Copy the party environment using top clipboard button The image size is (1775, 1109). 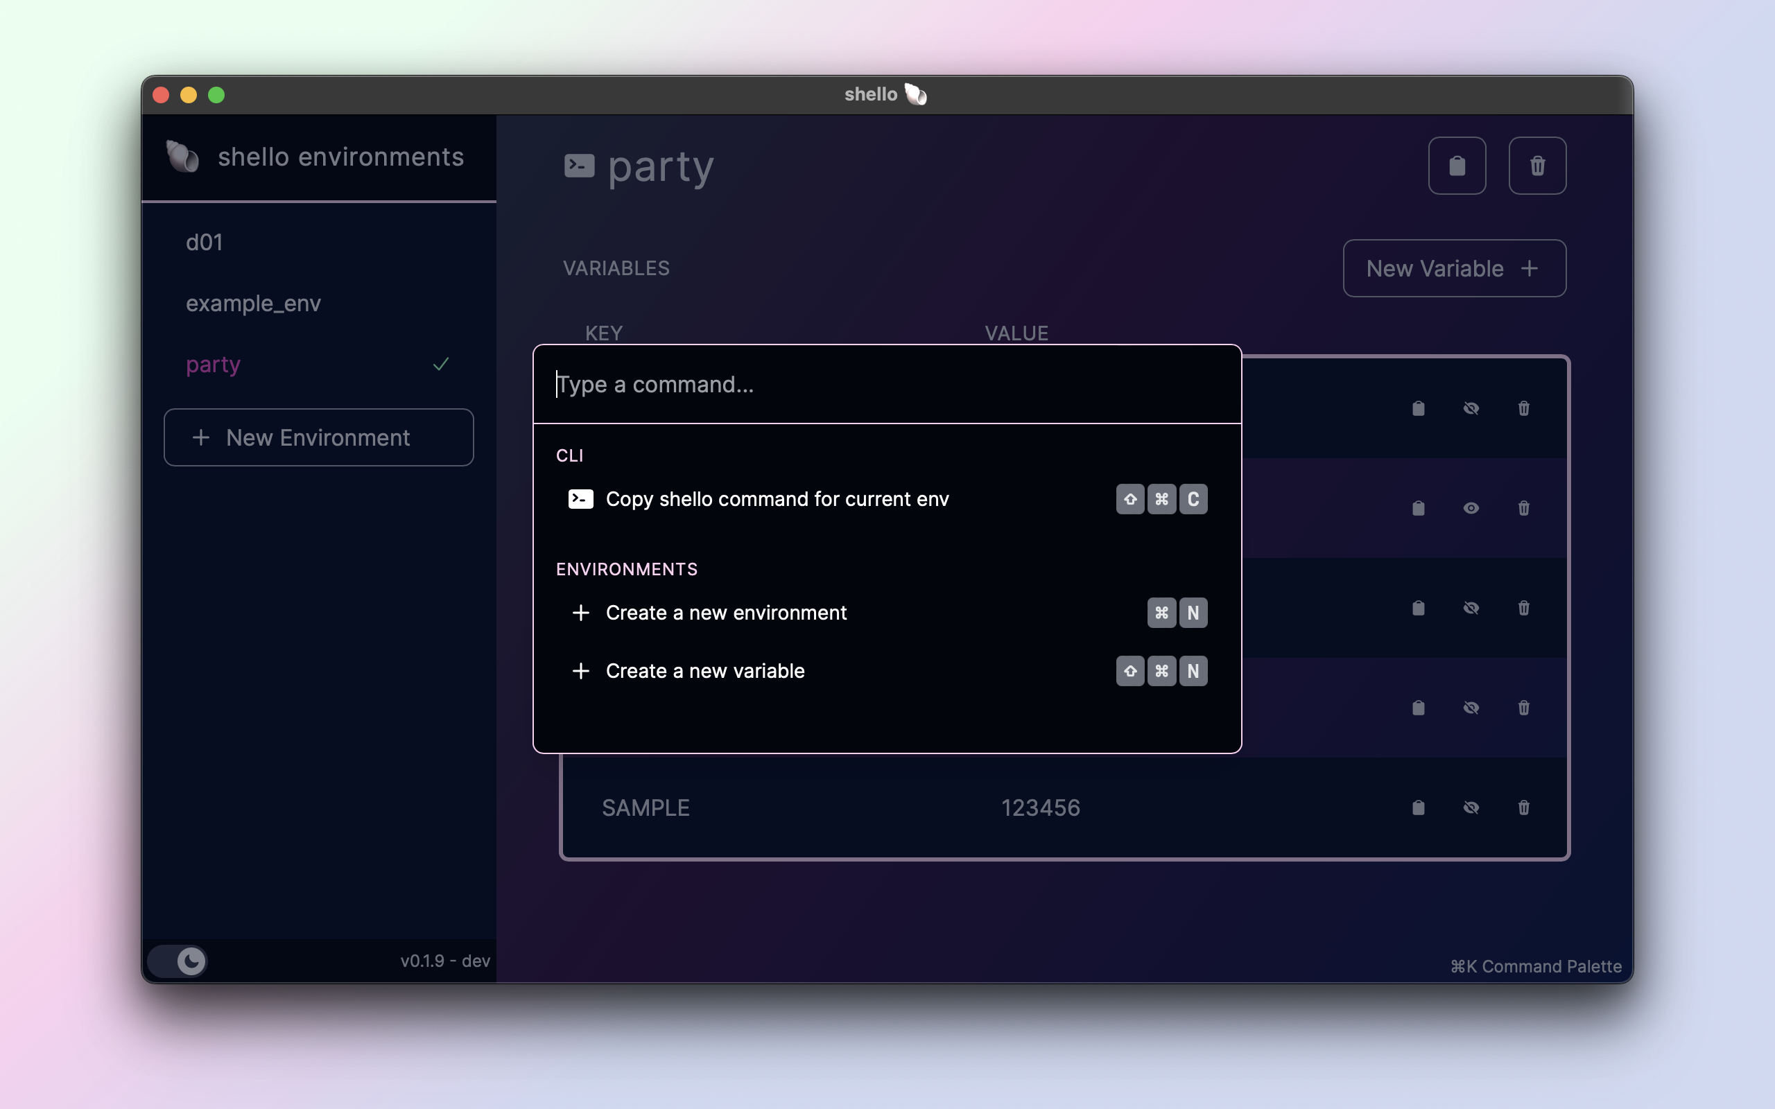[1457, 166]
